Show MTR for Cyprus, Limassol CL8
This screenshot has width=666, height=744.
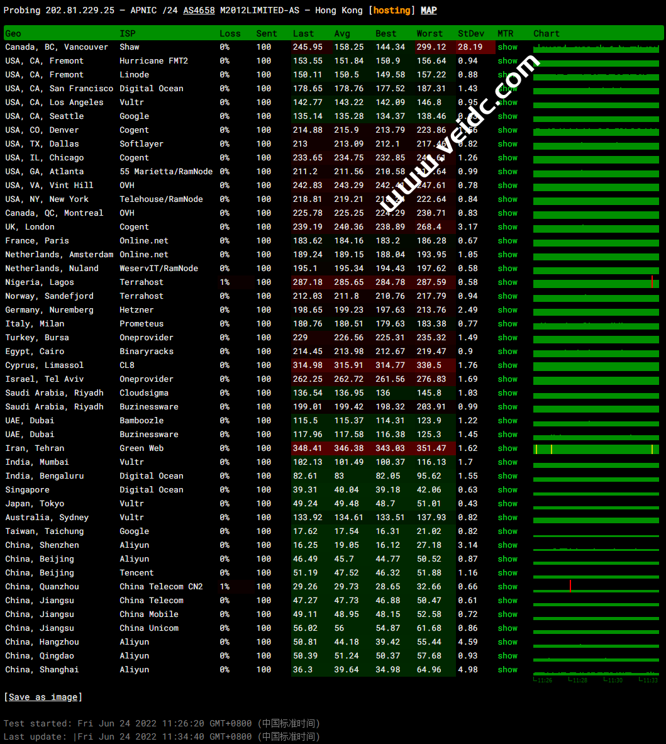point(507,365)
